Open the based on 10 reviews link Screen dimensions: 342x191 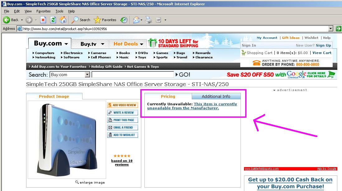[122, 162]
